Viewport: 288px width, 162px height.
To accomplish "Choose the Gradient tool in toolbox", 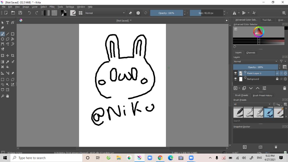I will tap(3, 62).
